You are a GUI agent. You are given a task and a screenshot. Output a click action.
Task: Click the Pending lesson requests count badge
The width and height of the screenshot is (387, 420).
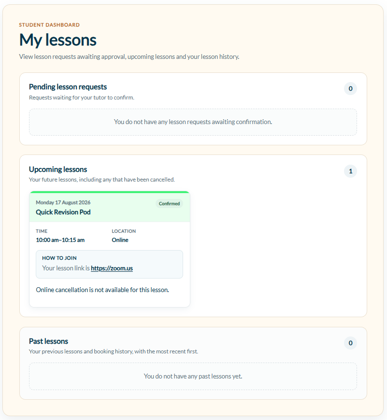click(x=351, y=89)
